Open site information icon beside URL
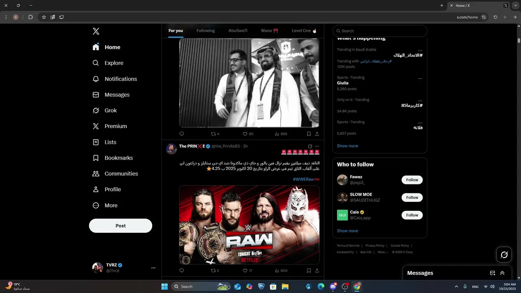The height and width of the screenshot is (293, 521). pos(484,17)
